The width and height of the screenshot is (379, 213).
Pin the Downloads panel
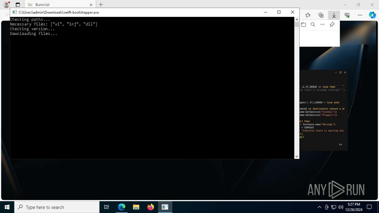click(332, 25)
